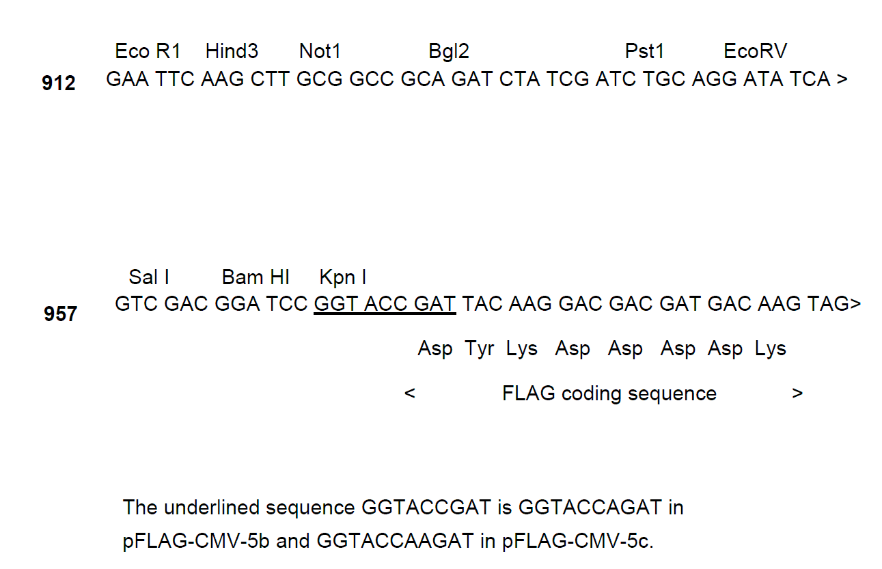This screenshot has width=882, height=569.
Task: Select the underlined GGT ACC GAT sequence
Action: tap(385, 303)
